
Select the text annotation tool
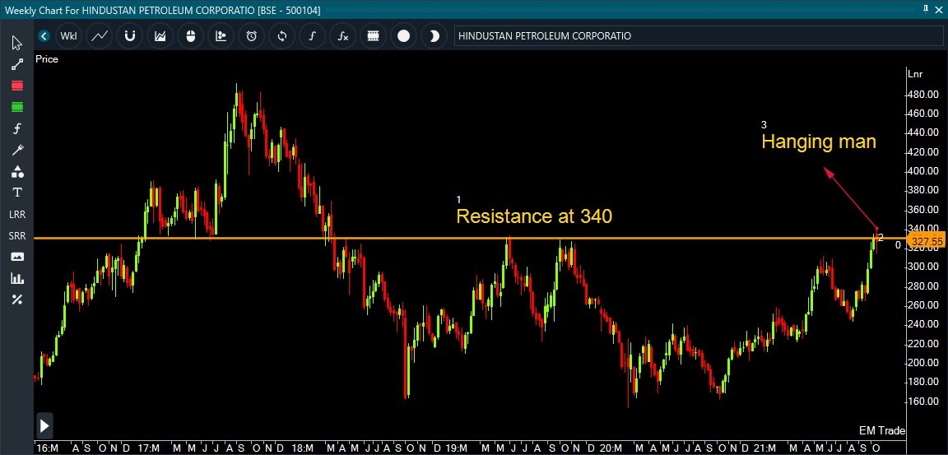click(x=17, y=193)
